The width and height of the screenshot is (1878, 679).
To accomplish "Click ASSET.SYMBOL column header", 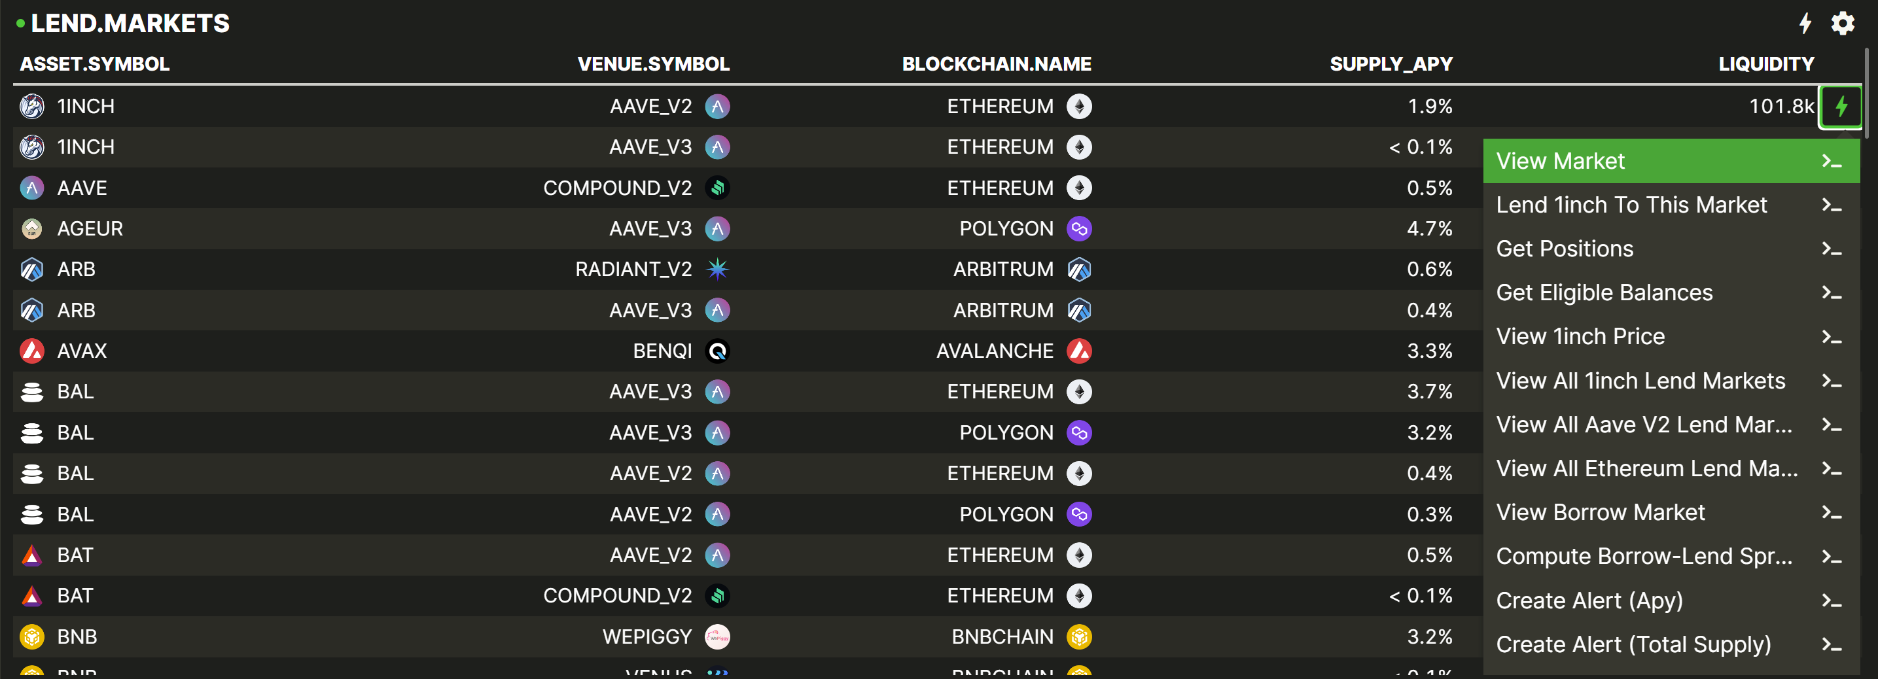I will coord(95,64).
